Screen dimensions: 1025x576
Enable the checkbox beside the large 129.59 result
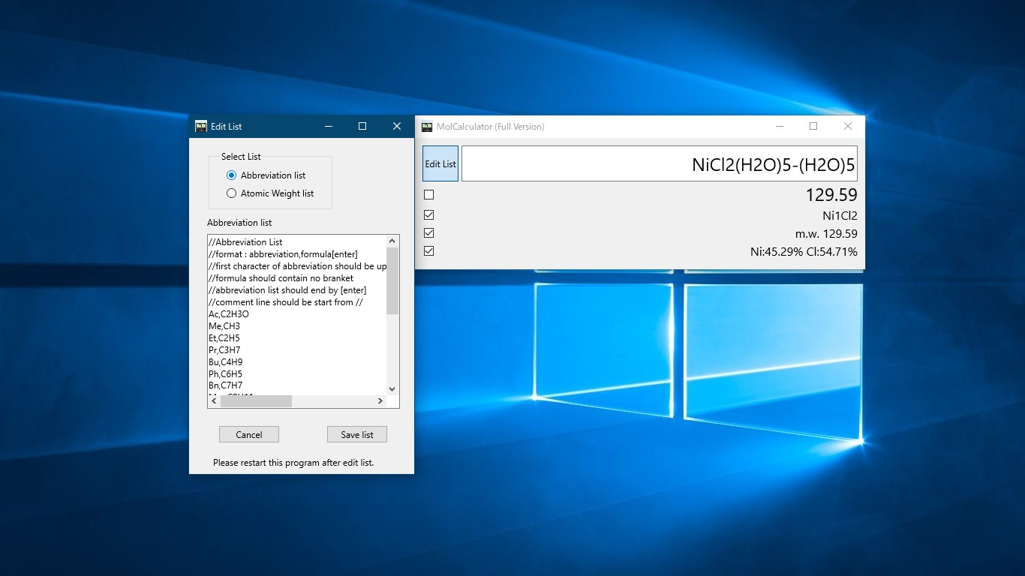[x=429, y=195]
